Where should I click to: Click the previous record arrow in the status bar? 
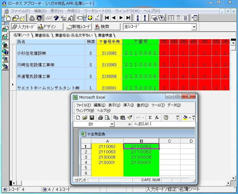pos(5,189)
